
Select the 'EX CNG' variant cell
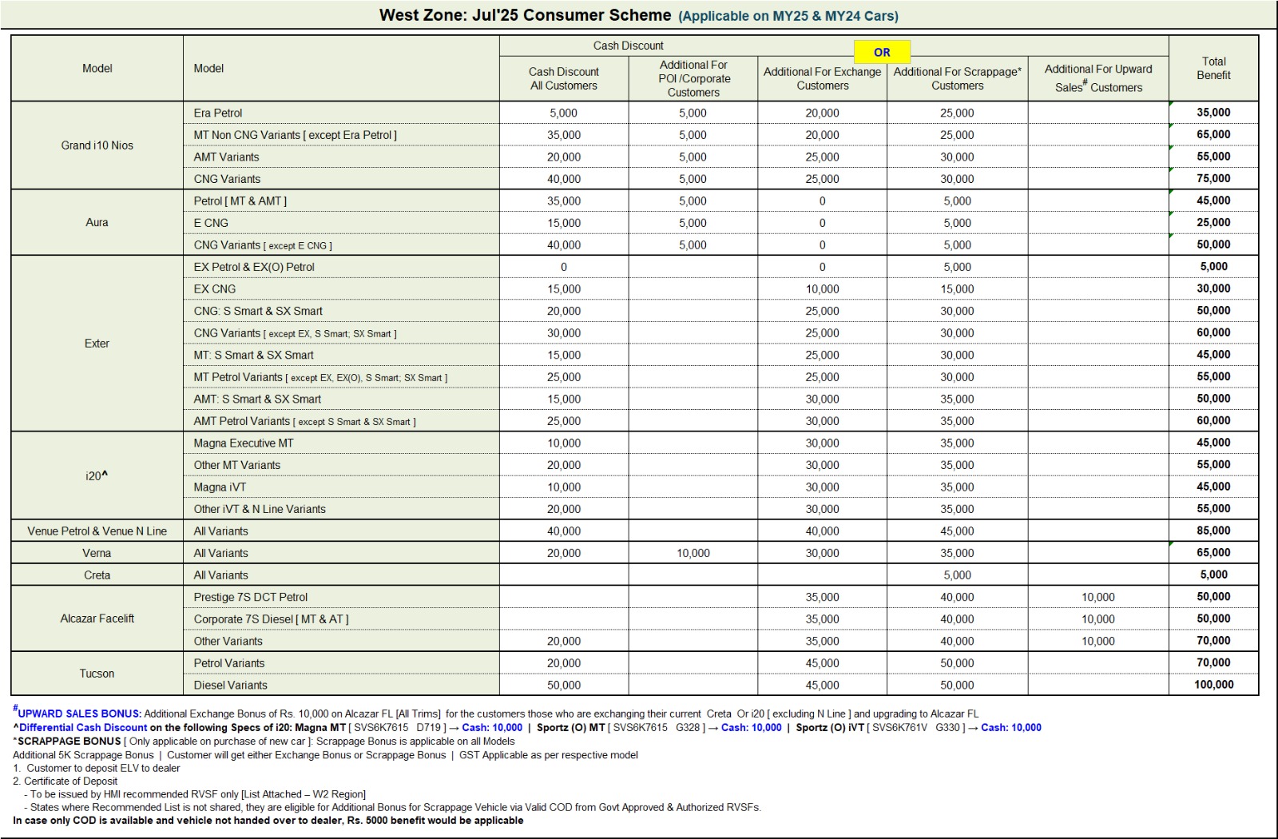[341, 288]
